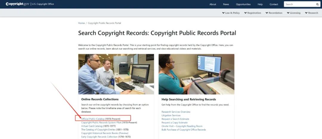Click the Home breadcrumb link

[x=81, y=23]
